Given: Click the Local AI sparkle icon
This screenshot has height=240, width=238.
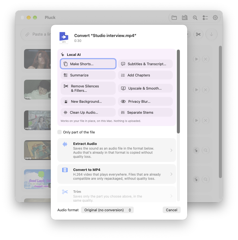Looking at the screenshot, I should coord(63,55).
